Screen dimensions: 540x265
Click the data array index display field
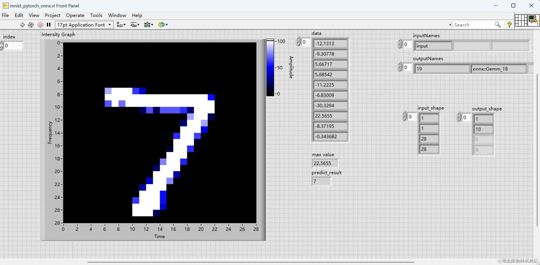306,42
